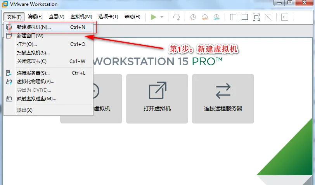The image size is (315, 185).
Task: Open the 帮助(H) menu
Action: coord(132,17)
